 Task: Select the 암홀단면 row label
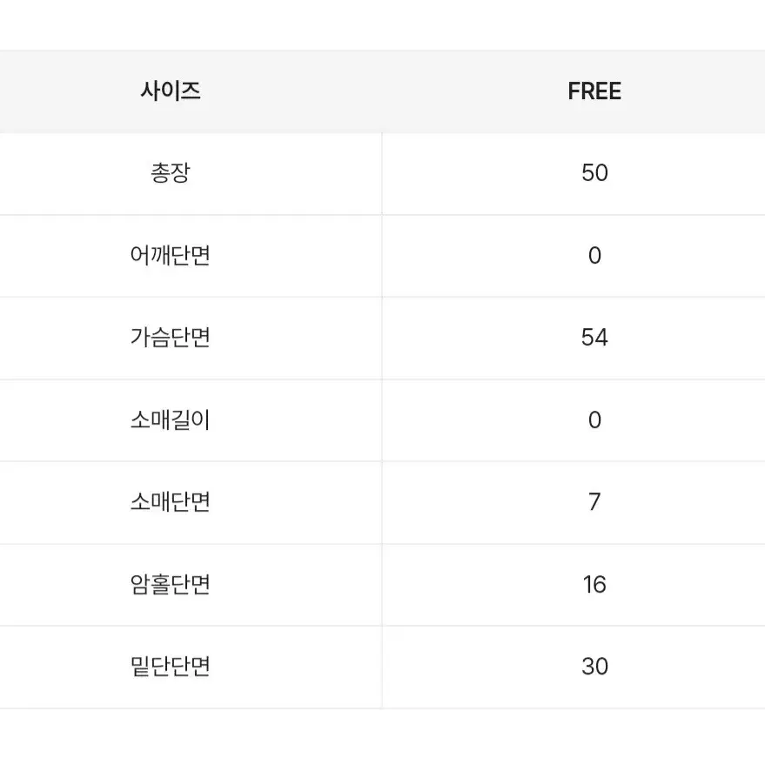[171, 584]
